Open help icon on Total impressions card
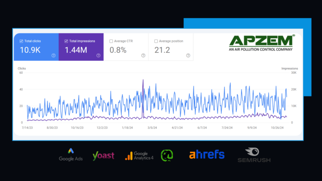The height and width of the screenshot is (181, 322). 99,55
